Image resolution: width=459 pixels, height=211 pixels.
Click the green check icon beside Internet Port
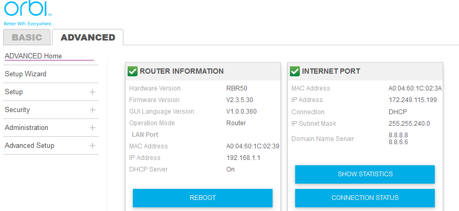295,71
